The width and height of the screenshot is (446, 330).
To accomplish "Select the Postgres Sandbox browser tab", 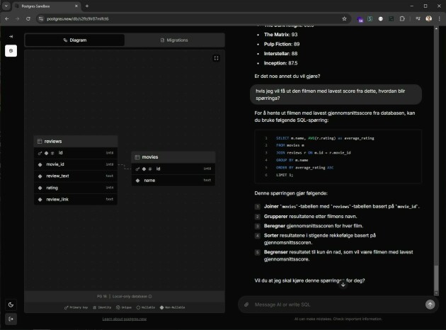I will 45,6.
